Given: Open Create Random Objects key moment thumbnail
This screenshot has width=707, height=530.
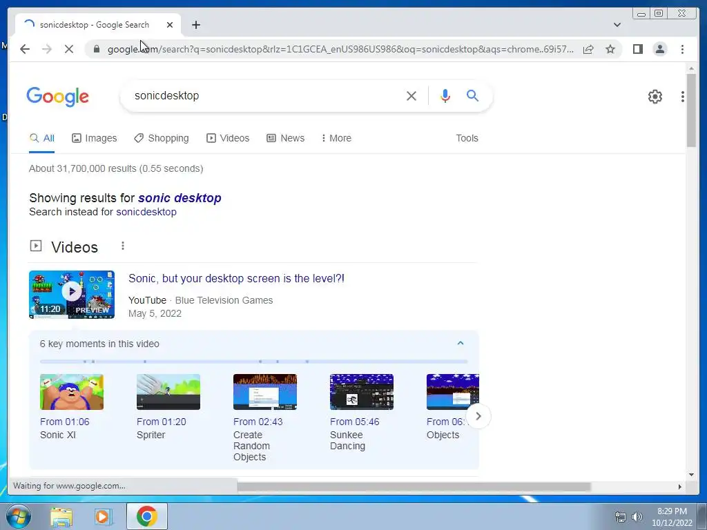Looking at the screenshot, I should pyautogui.click(x=265, y=392).
